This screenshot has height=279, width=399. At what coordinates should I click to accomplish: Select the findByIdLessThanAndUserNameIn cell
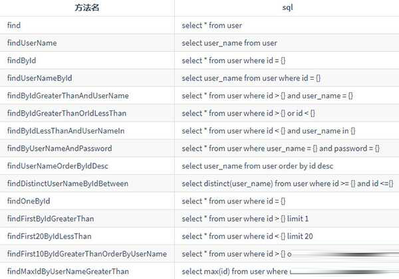(x=66, y=131)
